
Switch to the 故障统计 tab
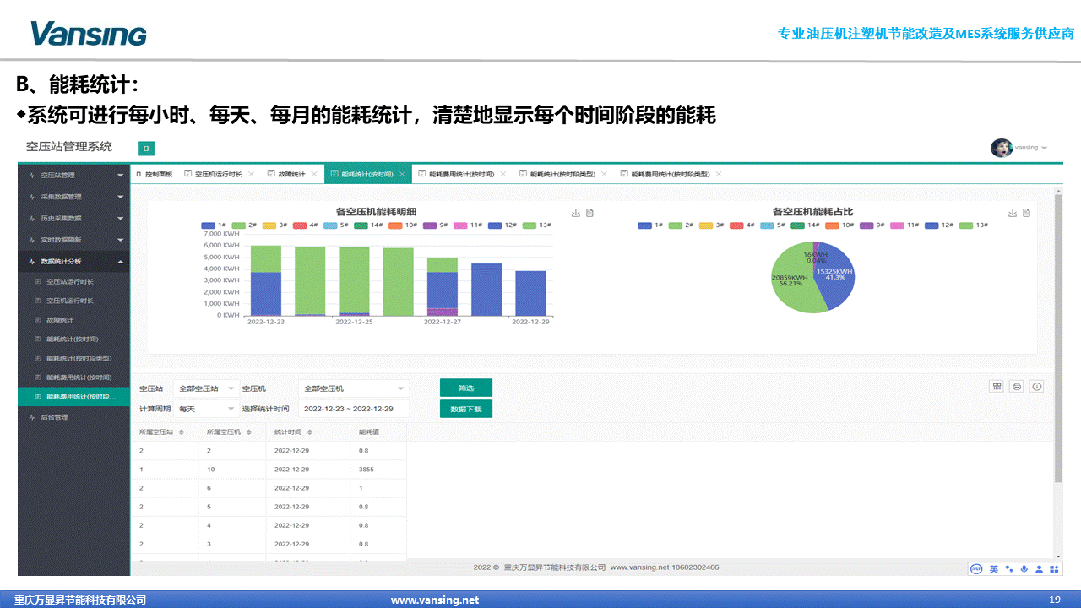pyautogui.click(x=285, y=174)
